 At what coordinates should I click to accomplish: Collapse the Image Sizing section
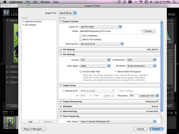(61, 85)
